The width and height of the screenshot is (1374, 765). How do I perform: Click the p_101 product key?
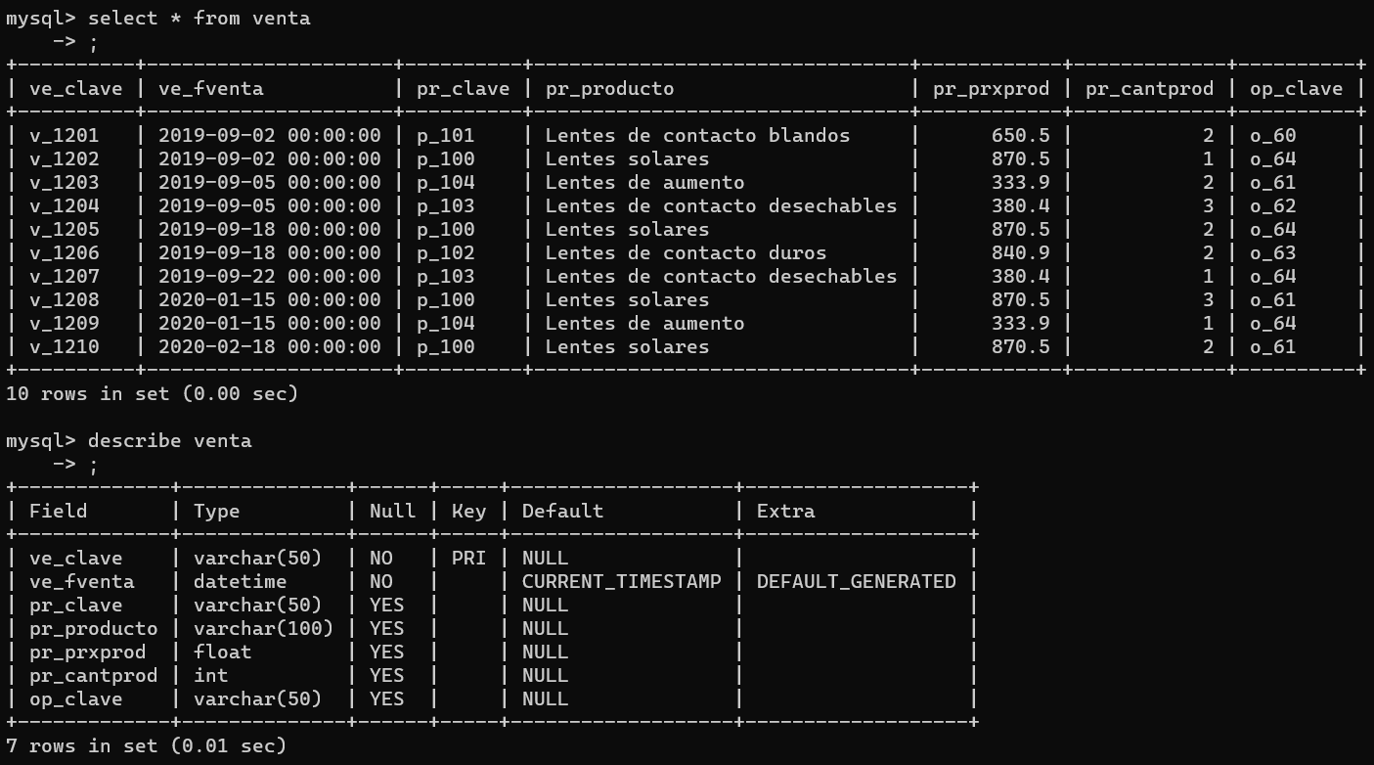click(446, 136)
